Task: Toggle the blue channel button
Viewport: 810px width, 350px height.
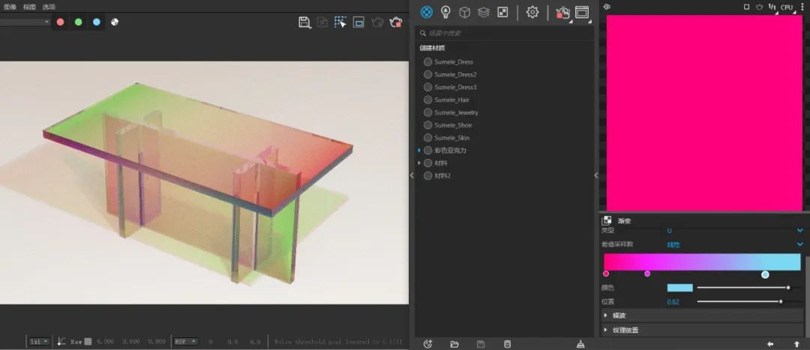Action: [x=97, y=22]
